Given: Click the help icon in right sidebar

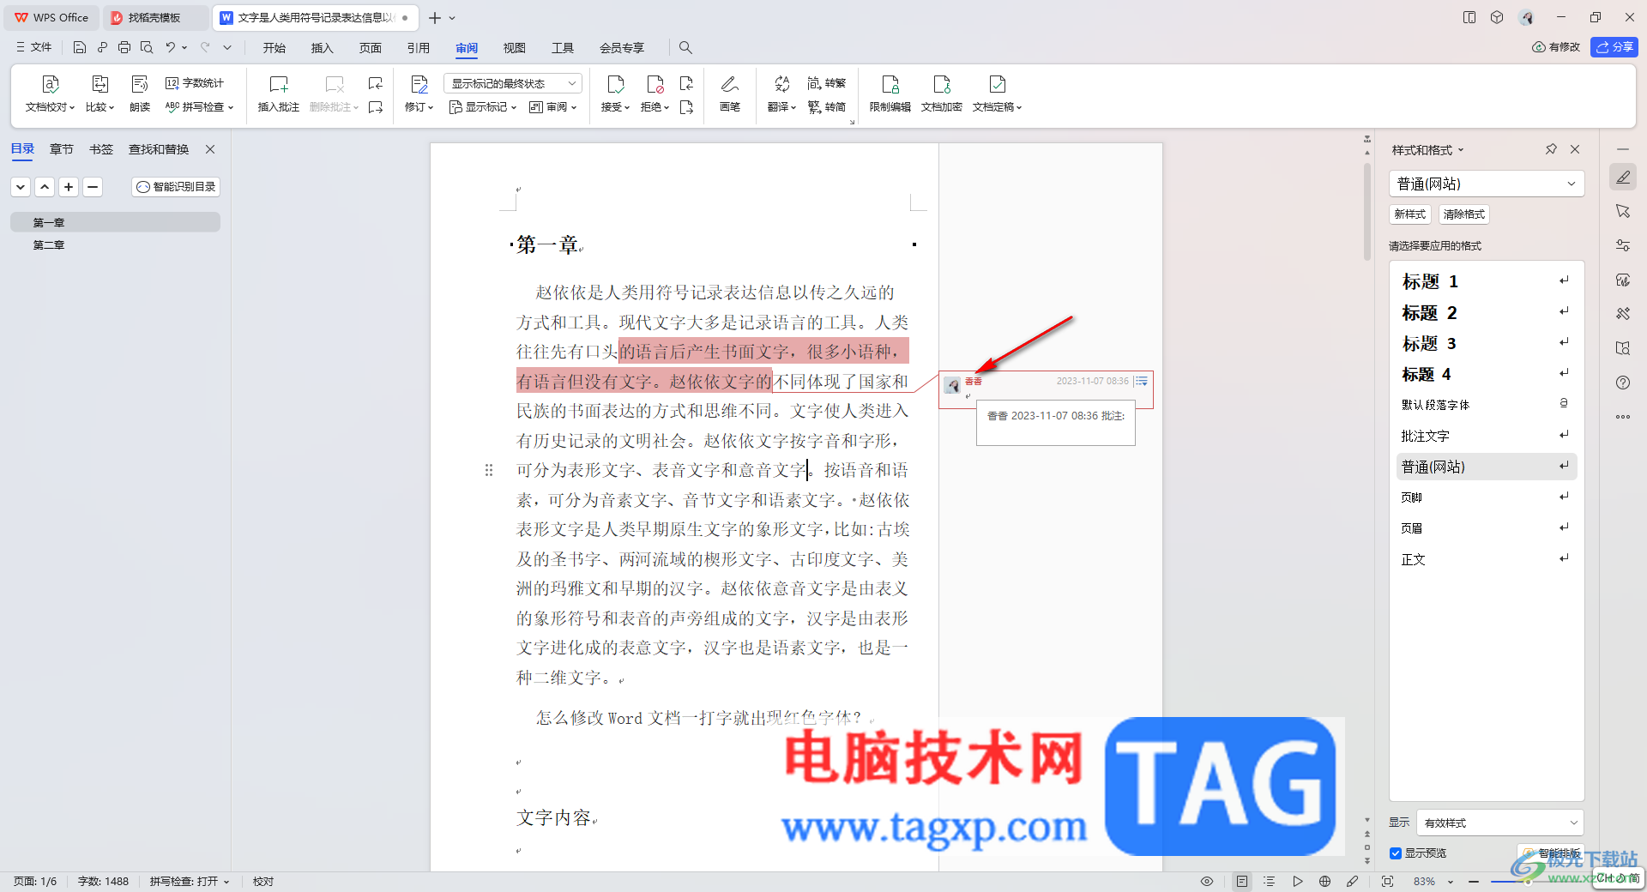Looking at the screenshot, I should point(1623,383).
